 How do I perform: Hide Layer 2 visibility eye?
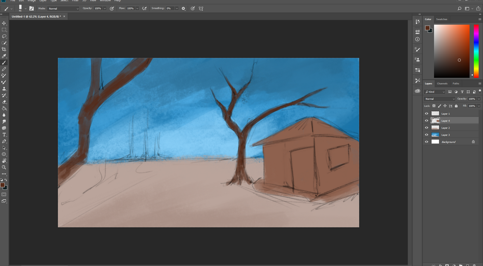(x=427, y=128)
